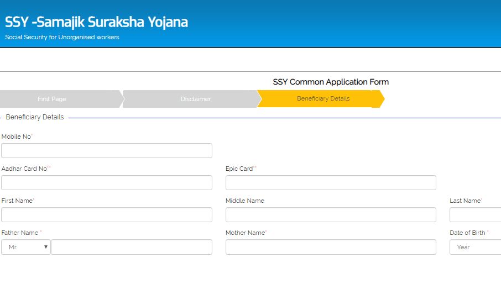
Task: Open the Mr. title dropdown
Action: tap(25, 247)
